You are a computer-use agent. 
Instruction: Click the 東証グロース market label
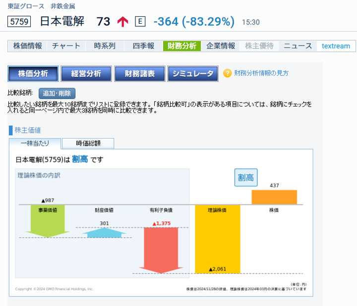(x=26, y=6)
